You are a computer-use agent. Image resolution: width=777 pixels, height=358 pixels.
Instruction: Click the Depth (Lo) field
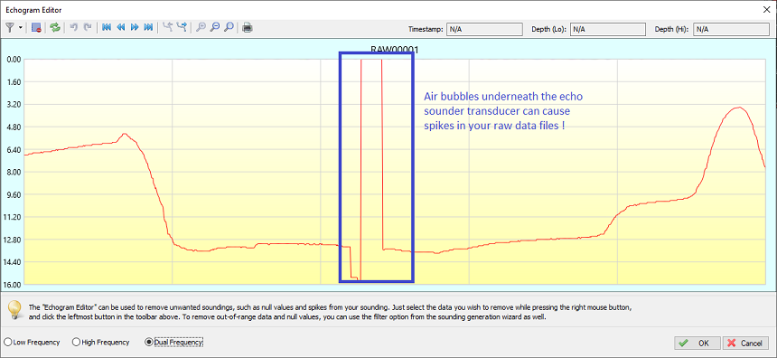click(x=608, y=29)
